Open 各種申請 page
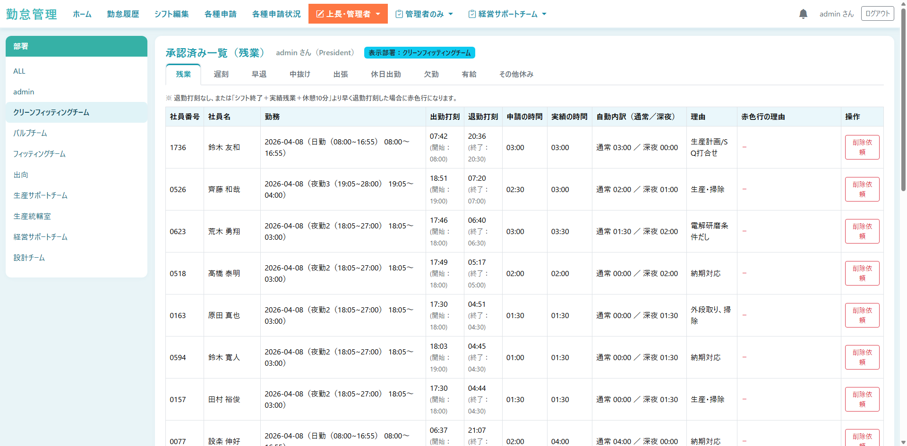Image resolution: width=907 pixels, height=446 pixels. (220, 14)
